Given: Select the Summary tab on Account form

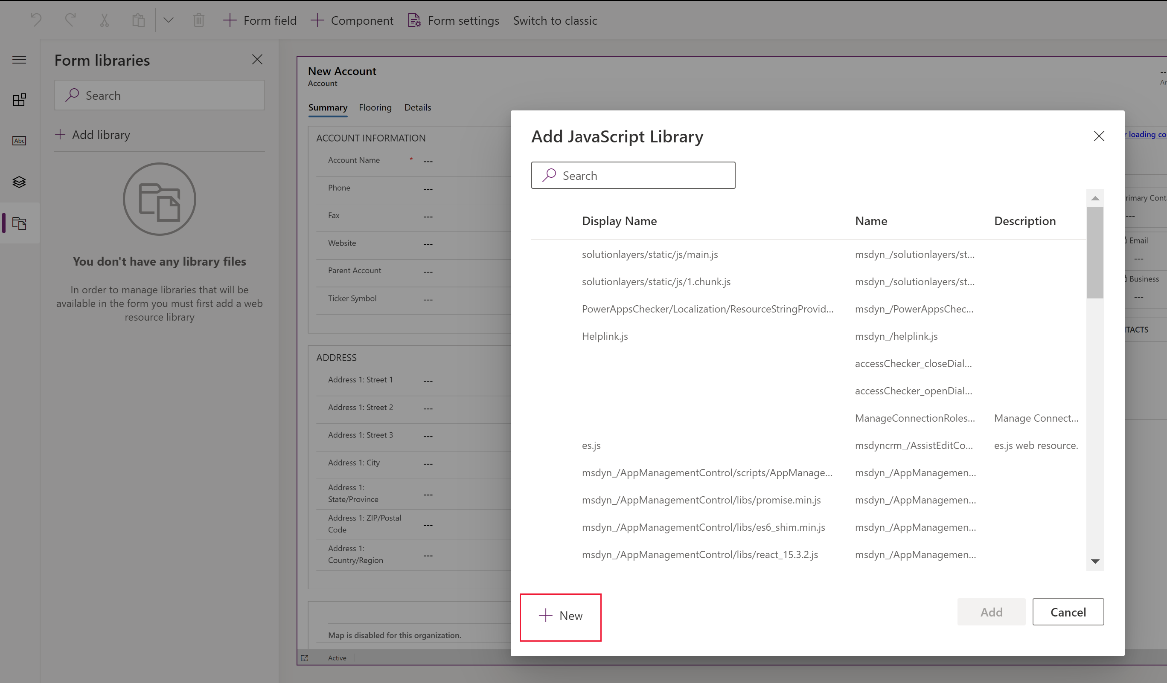Looking at the screenshot, I should click(x=326, y=107).
